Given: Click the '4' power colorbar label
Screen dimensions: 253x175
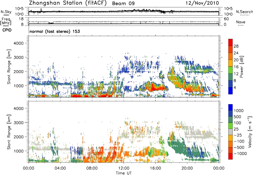Looking at the screenshot, I should click(x=235, y=87).
